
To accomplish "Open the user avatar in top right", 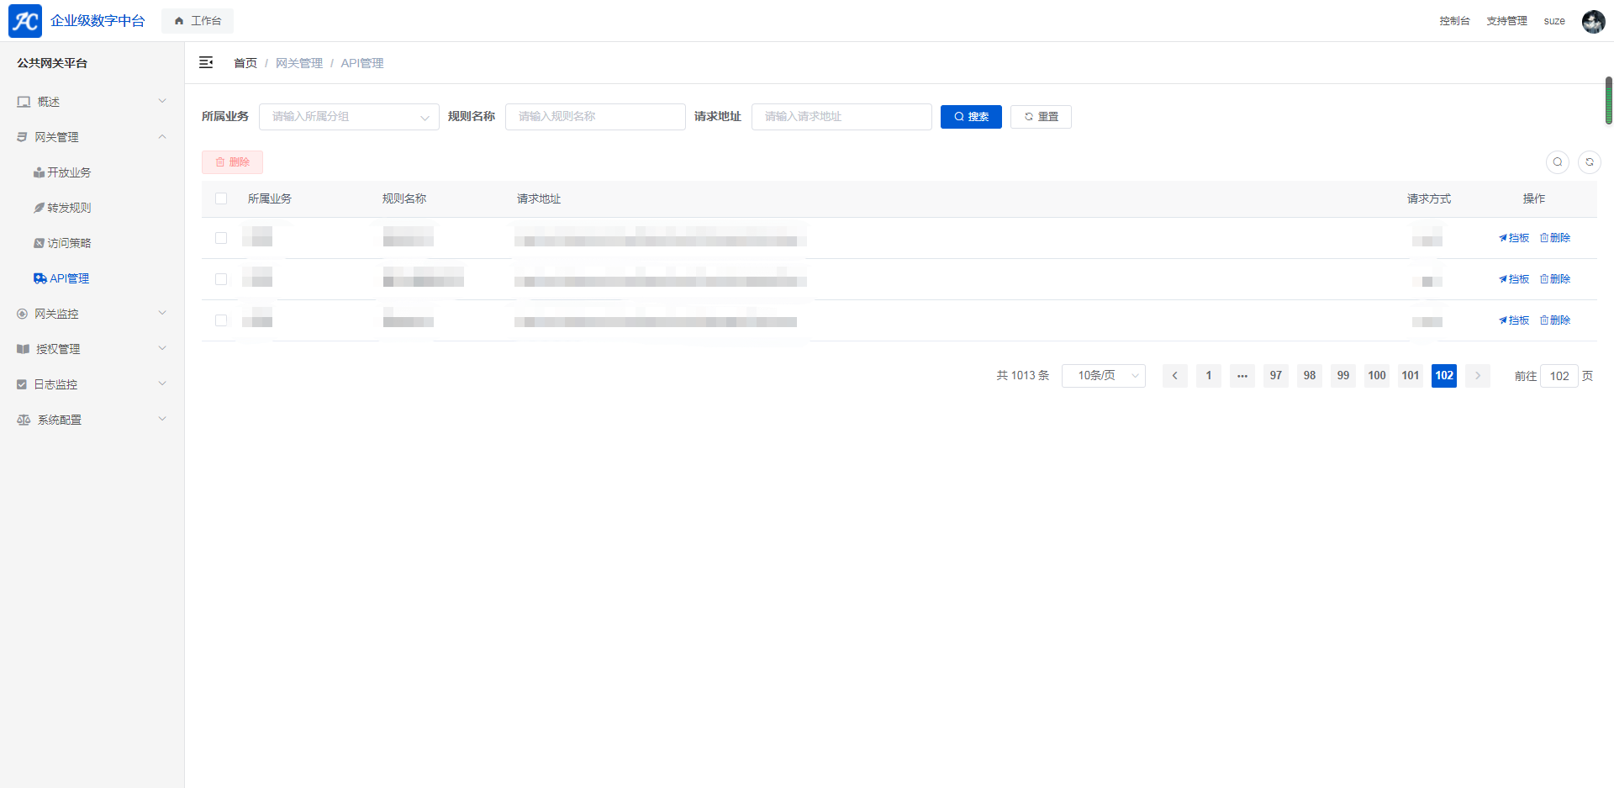I will pos(1592,21).
